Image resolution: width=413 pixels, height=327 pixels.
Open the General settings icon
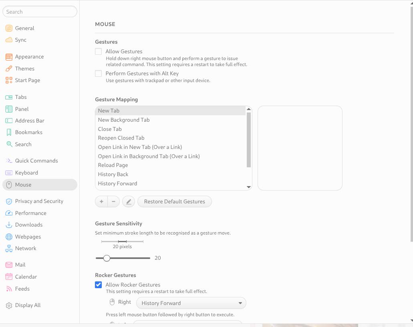[9, 28]
